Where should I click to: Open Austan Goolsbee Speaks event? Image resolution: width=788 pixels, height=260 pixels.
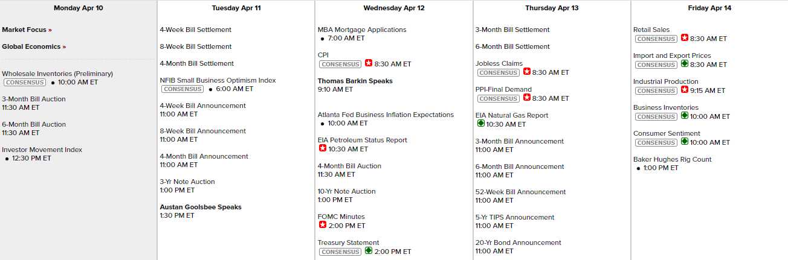point(200,207)
